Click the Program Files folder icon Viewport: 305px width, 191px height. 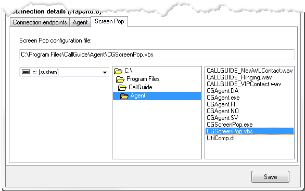point(120,79)
